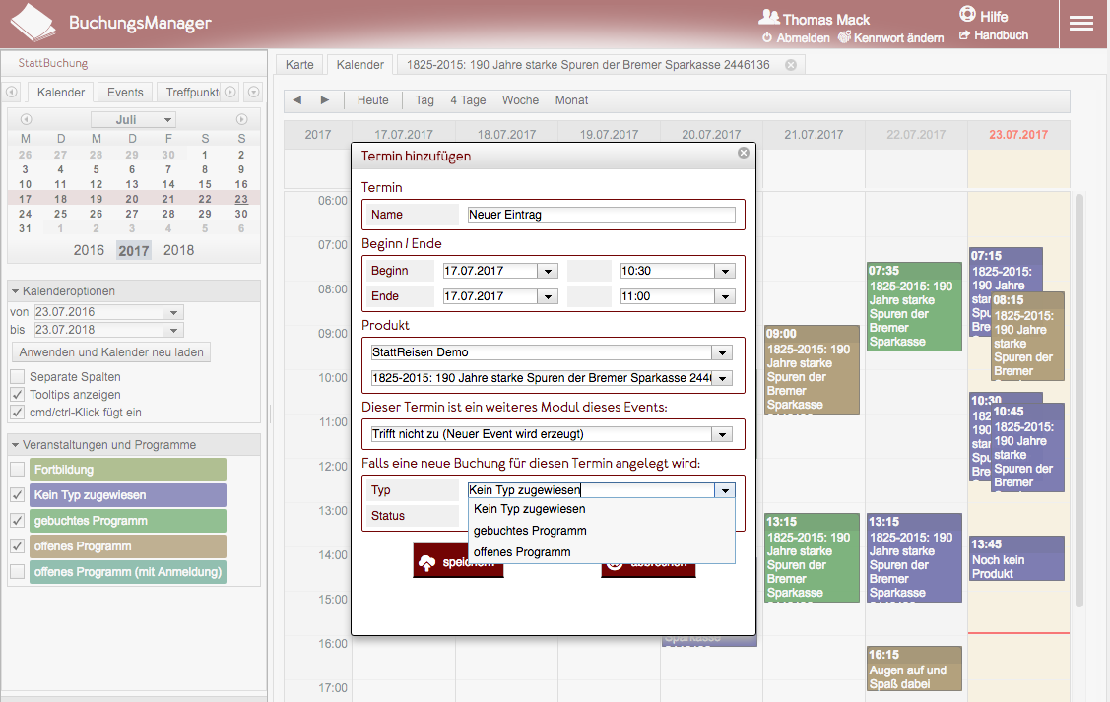
Task: Close the 1825-2015 Sparkasse tab
Action: coord(790,65)
